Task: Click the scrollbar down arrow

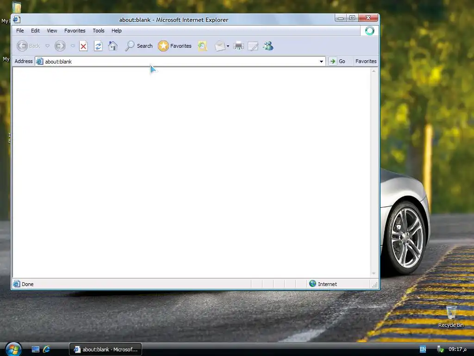Action: (x=374, y=273)
